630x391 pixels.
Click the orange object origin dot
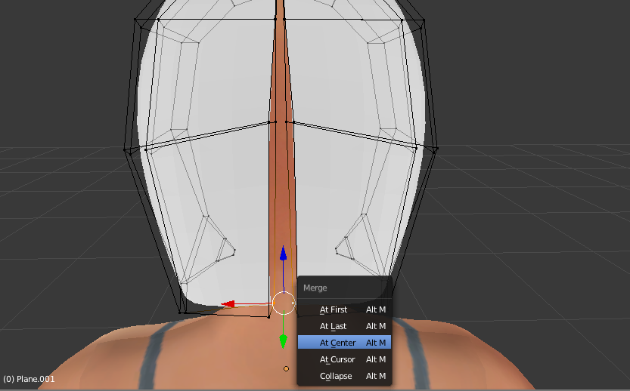click(286, 368)
